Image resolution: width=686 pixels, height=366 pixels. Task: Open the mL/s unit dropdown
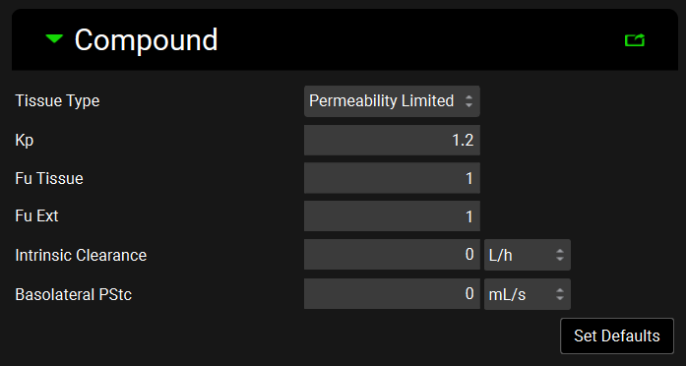coord(528,294)
